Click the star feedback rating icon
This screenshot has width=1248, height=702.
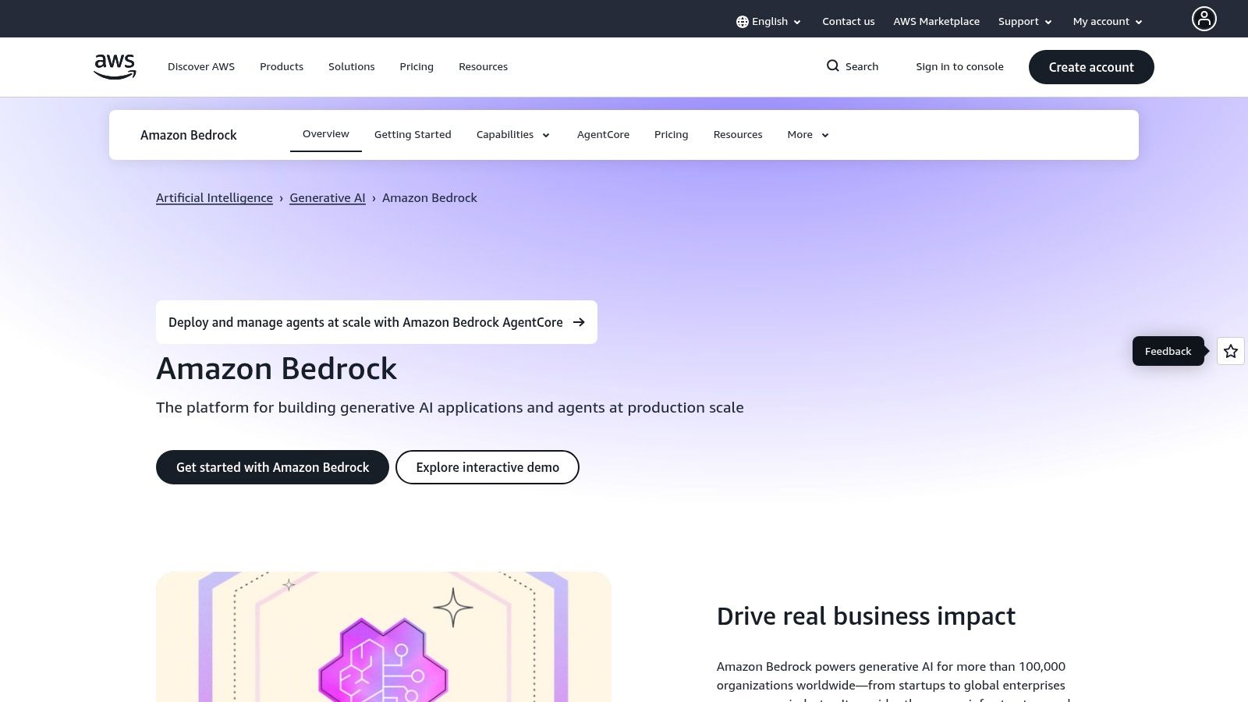pyautogui.click(x=1230, y=351)
